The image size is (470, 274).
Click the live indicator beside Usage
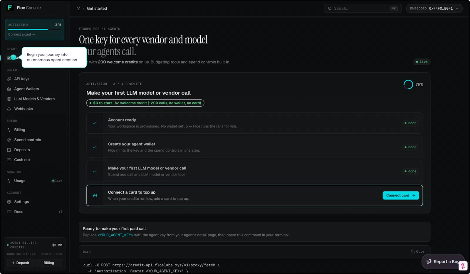[57, 181]
